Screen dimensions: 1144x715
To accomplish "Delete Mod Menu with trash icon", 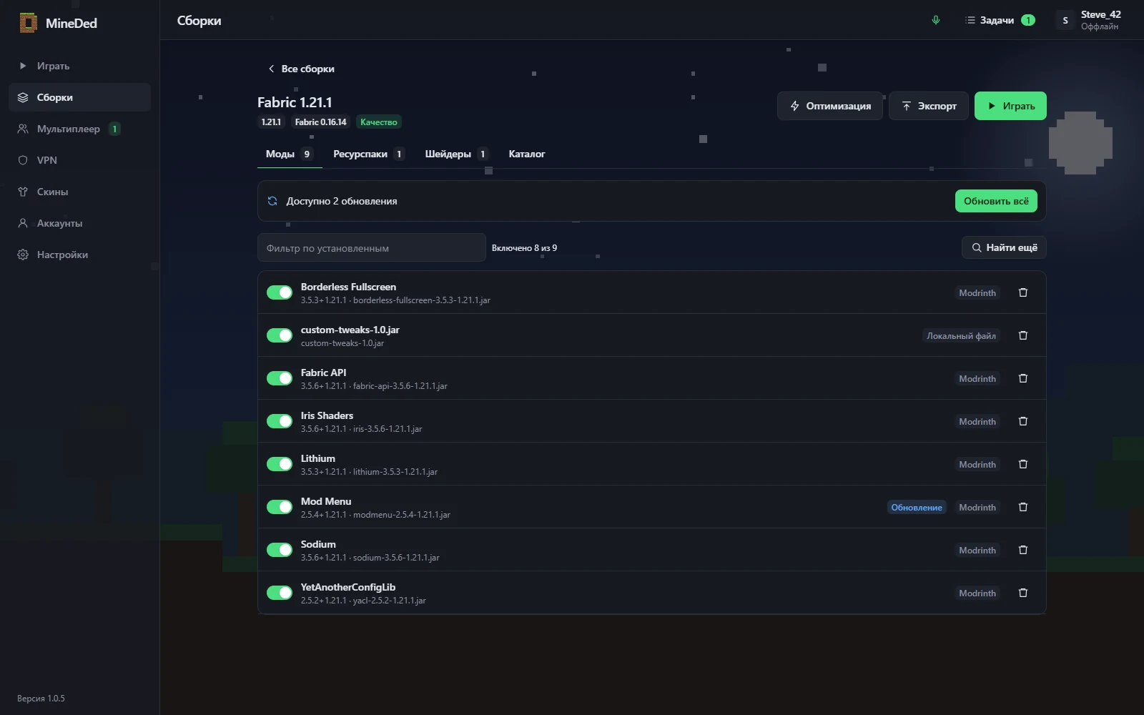I will [x=1023, y=507].
